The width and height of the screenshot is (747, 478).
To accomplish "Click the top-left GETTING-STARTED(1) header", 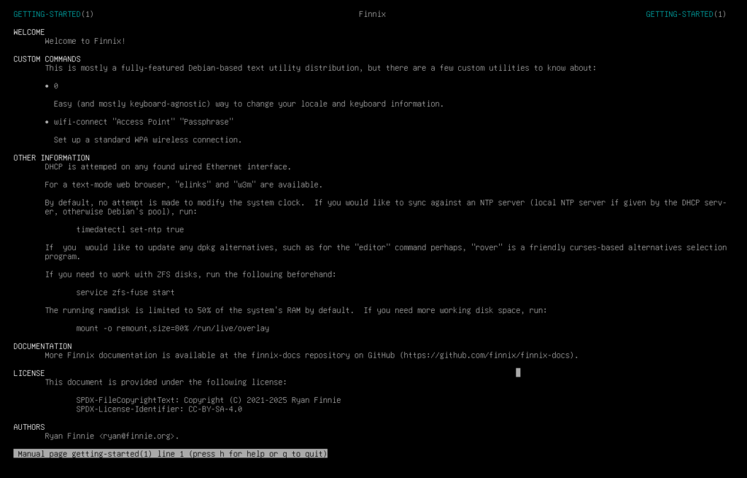I will point(53,14).
